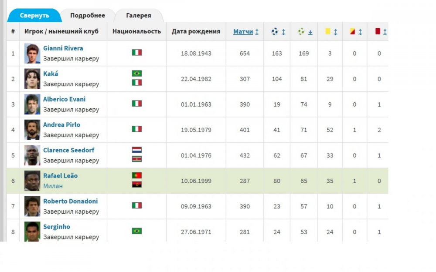
Task: Toggle sort arrows next to Матчи
Action: [x=257, y=32]
